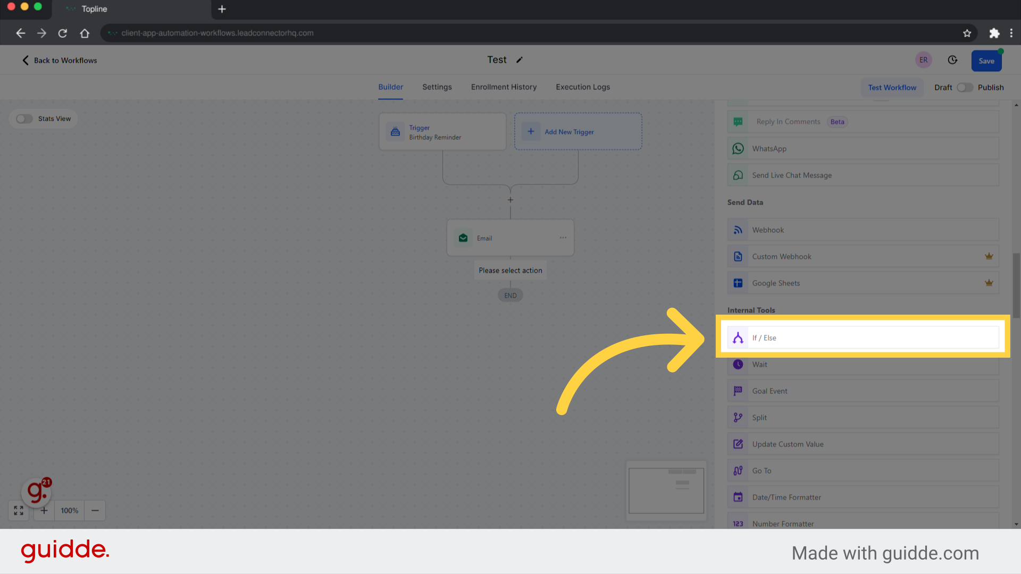Click the Number Formatter 123 icon
The height and width of the screenshot is (574, 1021).
(738, 524)
